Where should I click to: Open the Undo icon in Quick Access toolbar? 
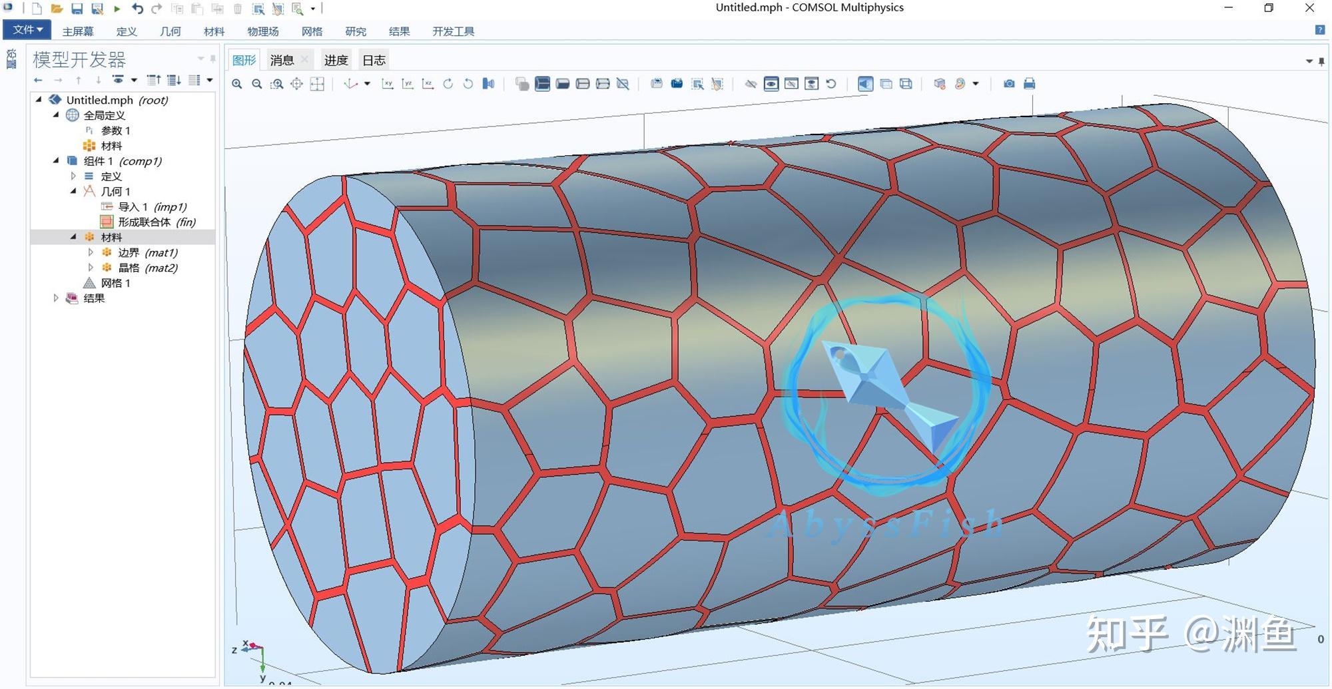pos(137,9)
